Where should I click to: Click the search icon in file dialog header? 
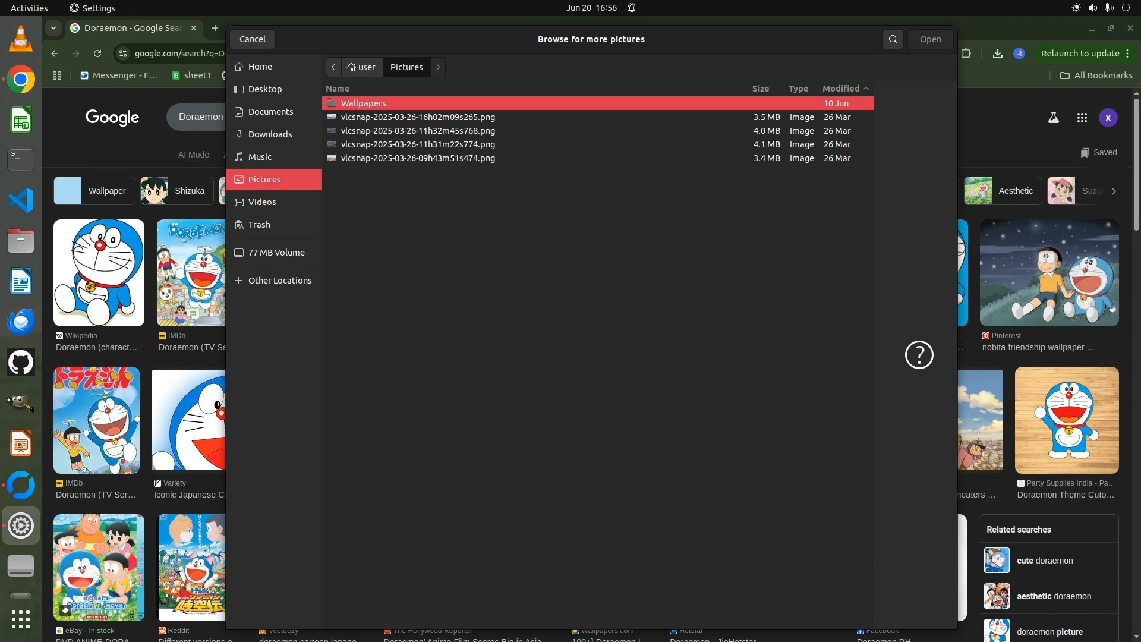(893, 39)
